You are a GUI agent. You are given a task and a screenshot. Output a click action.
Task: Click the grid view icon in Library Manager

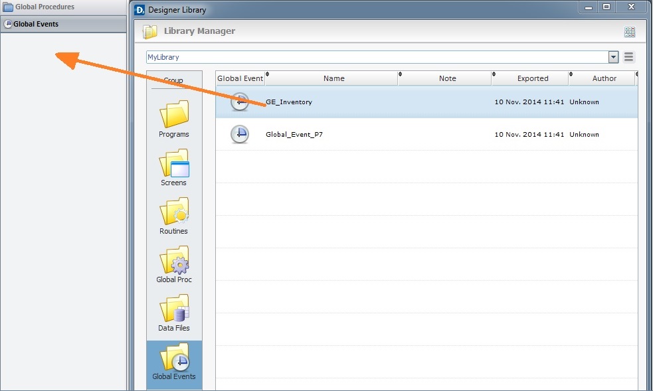pyautogui.click(x=630, y=32)
